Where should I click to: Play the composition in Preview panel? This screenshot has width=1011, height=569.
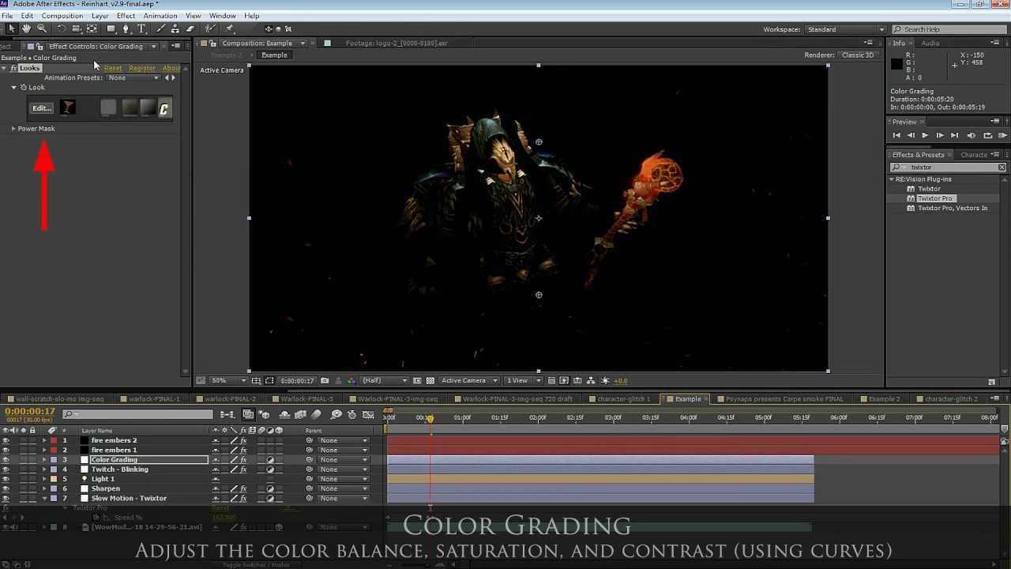[x=925, y=136]
